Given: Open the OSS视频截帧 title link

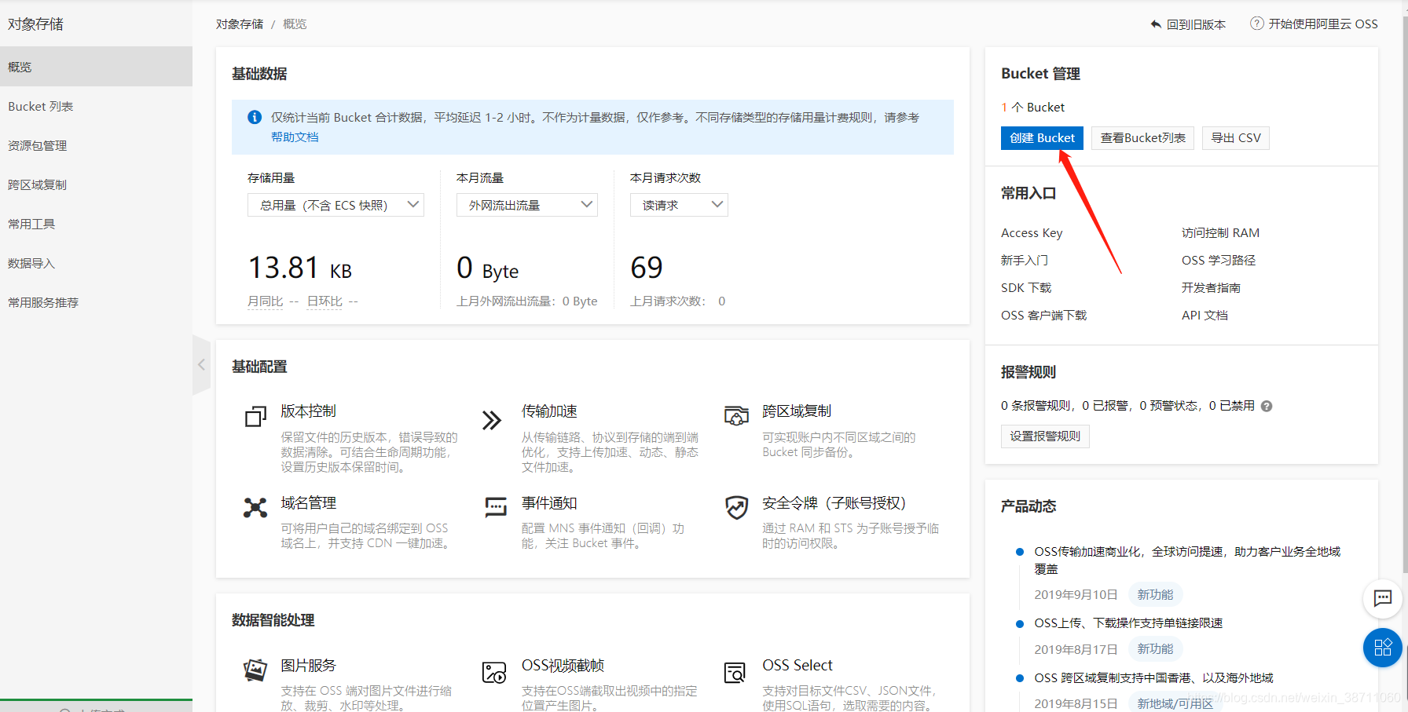Looking at the screenshot, I should coord(563,666).
